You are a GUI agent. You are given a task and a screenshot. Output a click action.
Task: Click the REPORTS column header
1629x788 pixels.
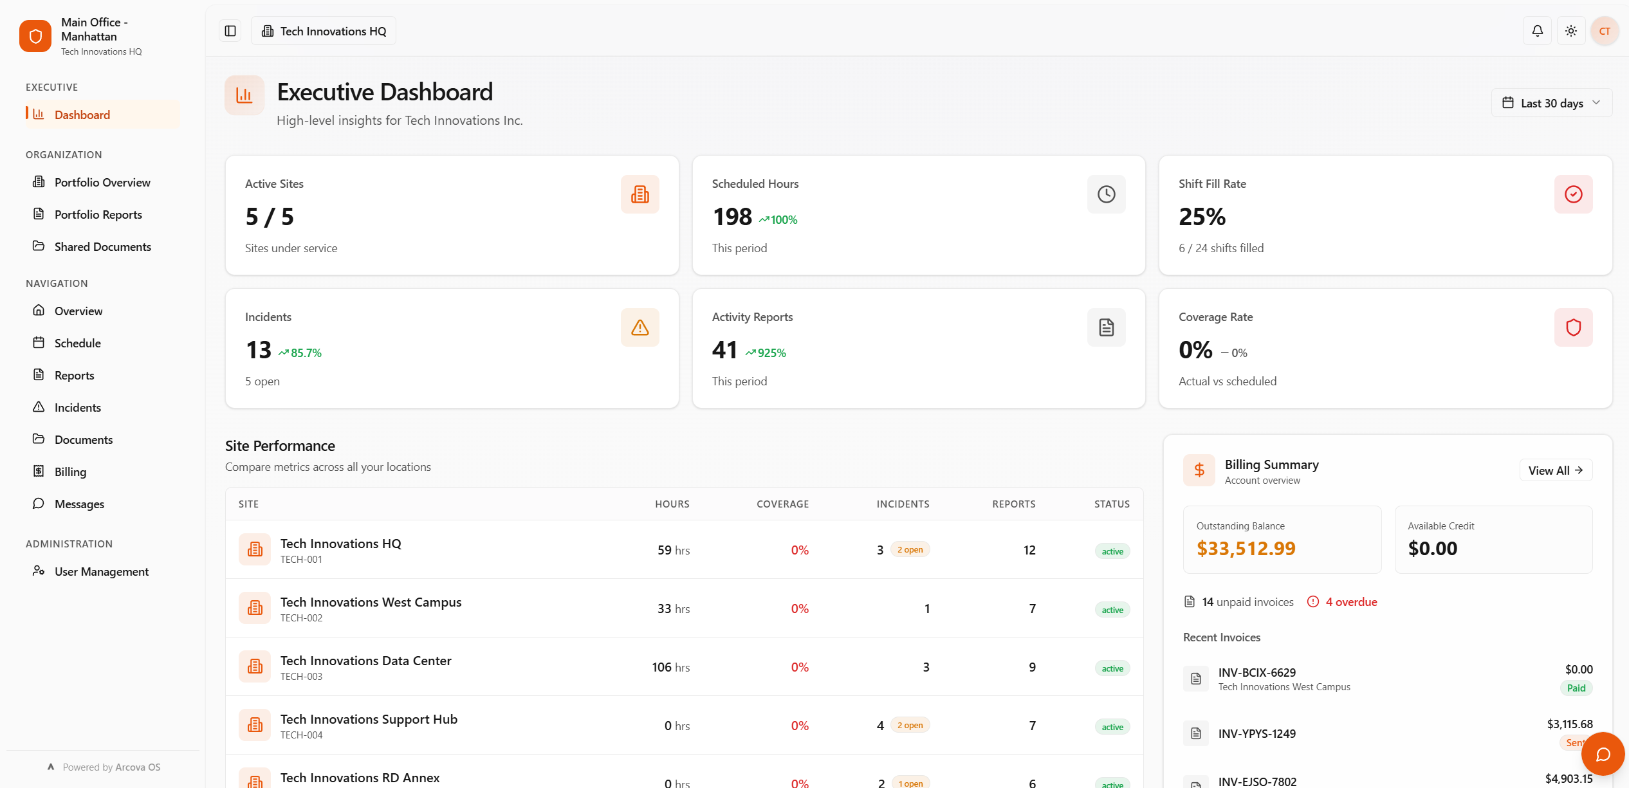[1013, 504]
